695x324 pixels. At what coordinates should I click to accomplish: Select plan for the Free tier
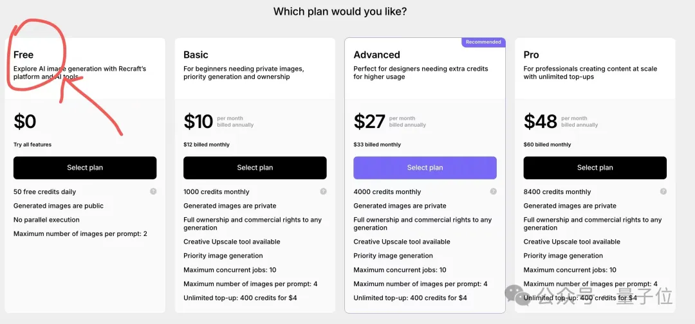coord(85,168)
